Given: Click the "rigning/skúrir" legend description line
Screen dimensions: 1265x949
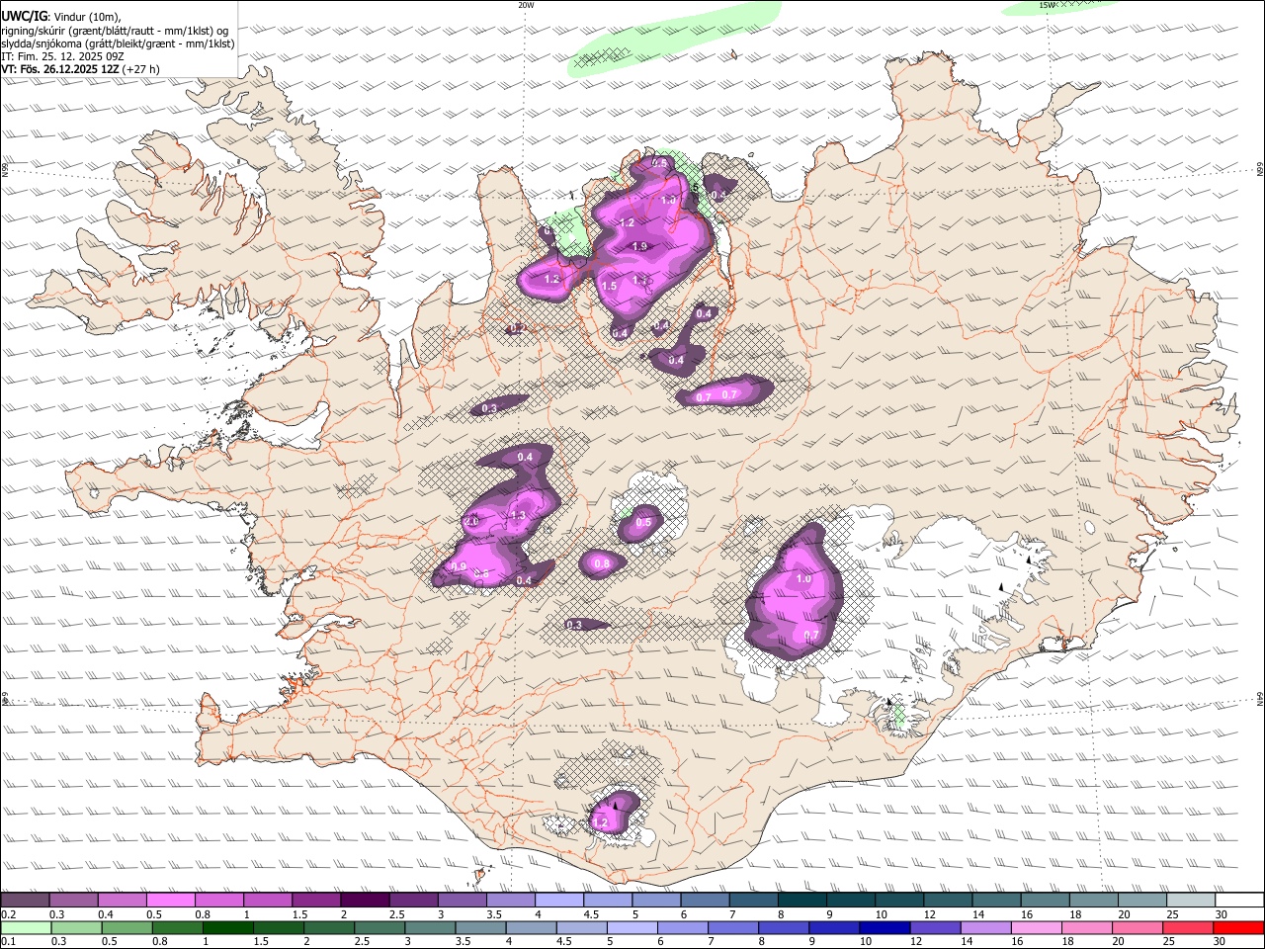Looking at the screenshot, I should (x=115, y=30).
